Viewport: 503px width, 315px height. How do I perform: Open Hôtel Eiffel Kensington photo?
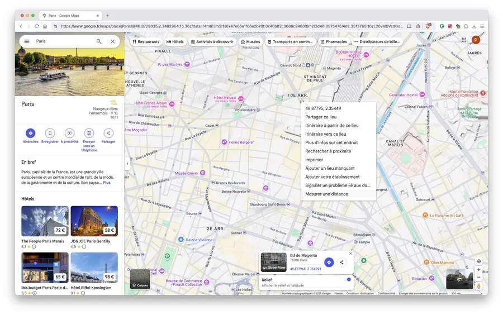pos(94,268)
